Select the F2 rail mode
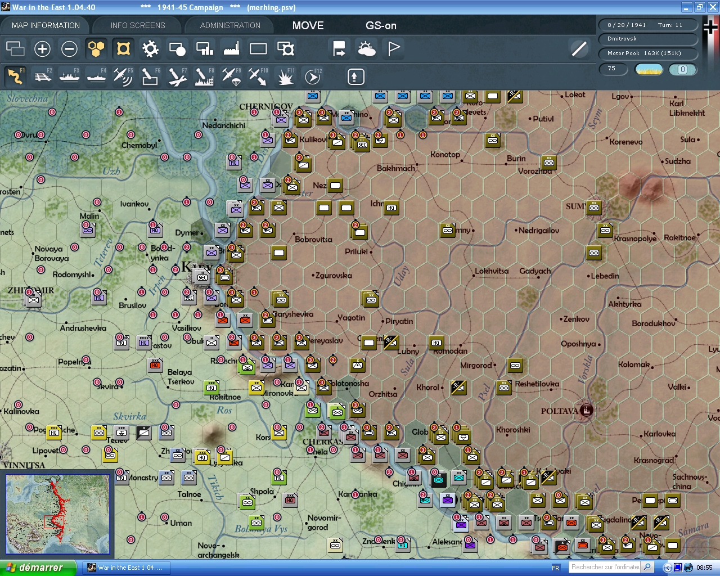The image size is (720, 576). (43, 76)
